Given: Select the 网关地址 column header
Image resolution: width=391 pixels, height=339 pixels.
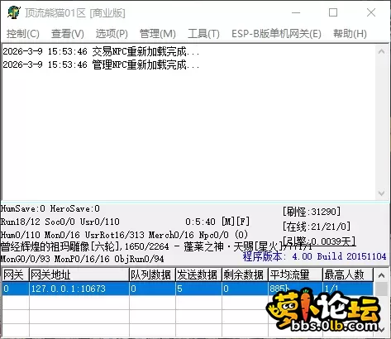Looking at the screenshot, I should 79,275.
